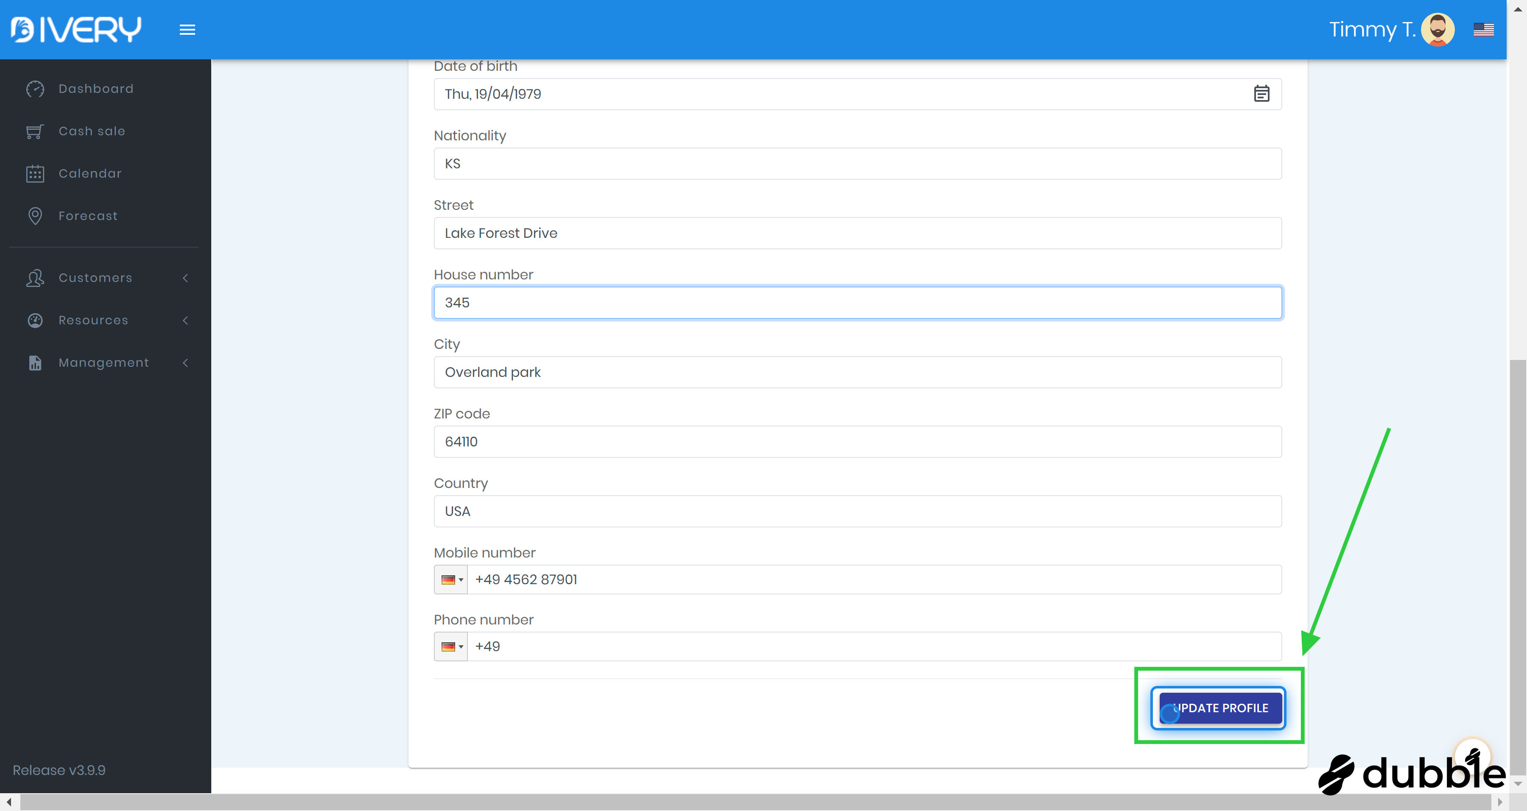Open the Dashboard icon in sidebar
The image size is (1527, 811).
[35, 89]
